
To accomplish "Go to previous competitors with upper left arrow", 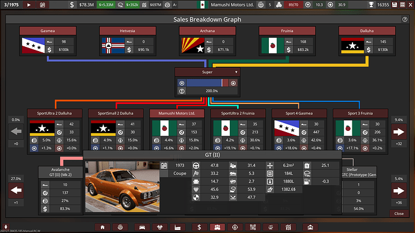I will [16, 132].
